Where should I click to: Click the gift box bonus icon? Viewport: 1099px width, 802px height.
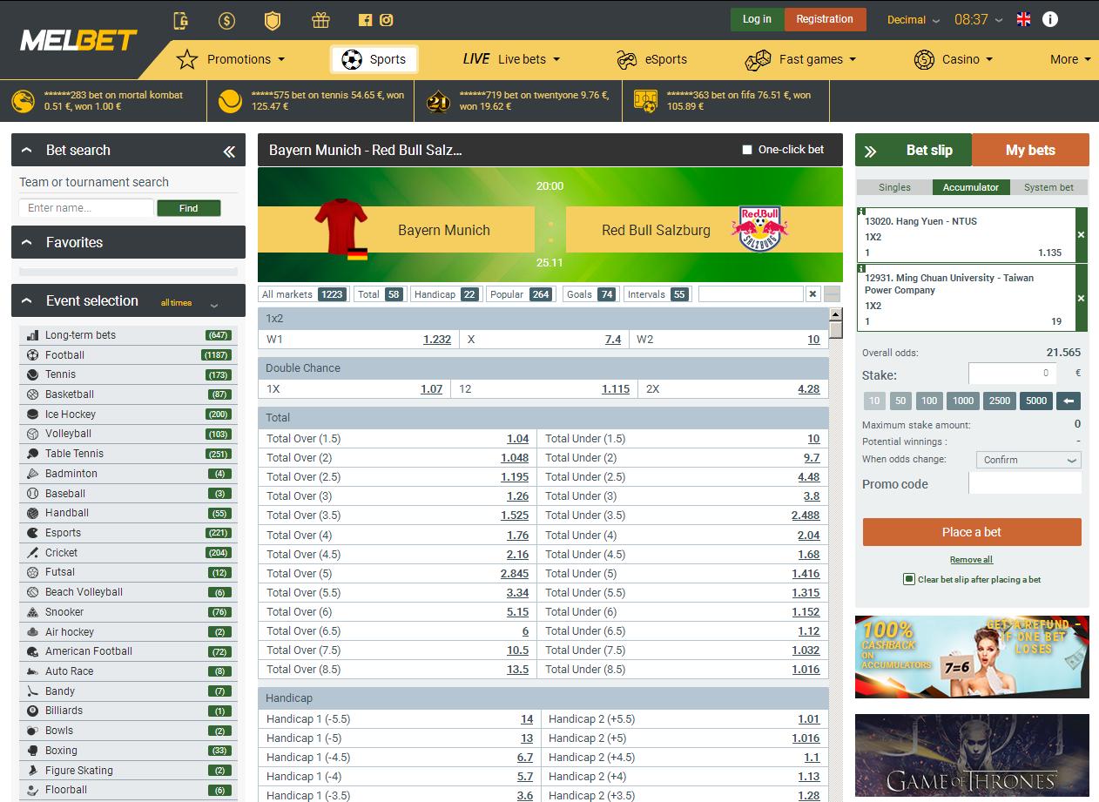(320, 20)
